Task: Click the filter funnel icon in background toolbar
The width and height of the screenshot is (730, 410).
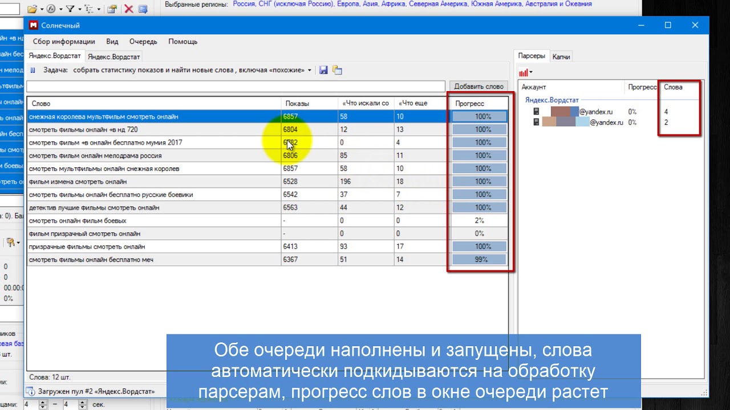Action: pos(70,9)
